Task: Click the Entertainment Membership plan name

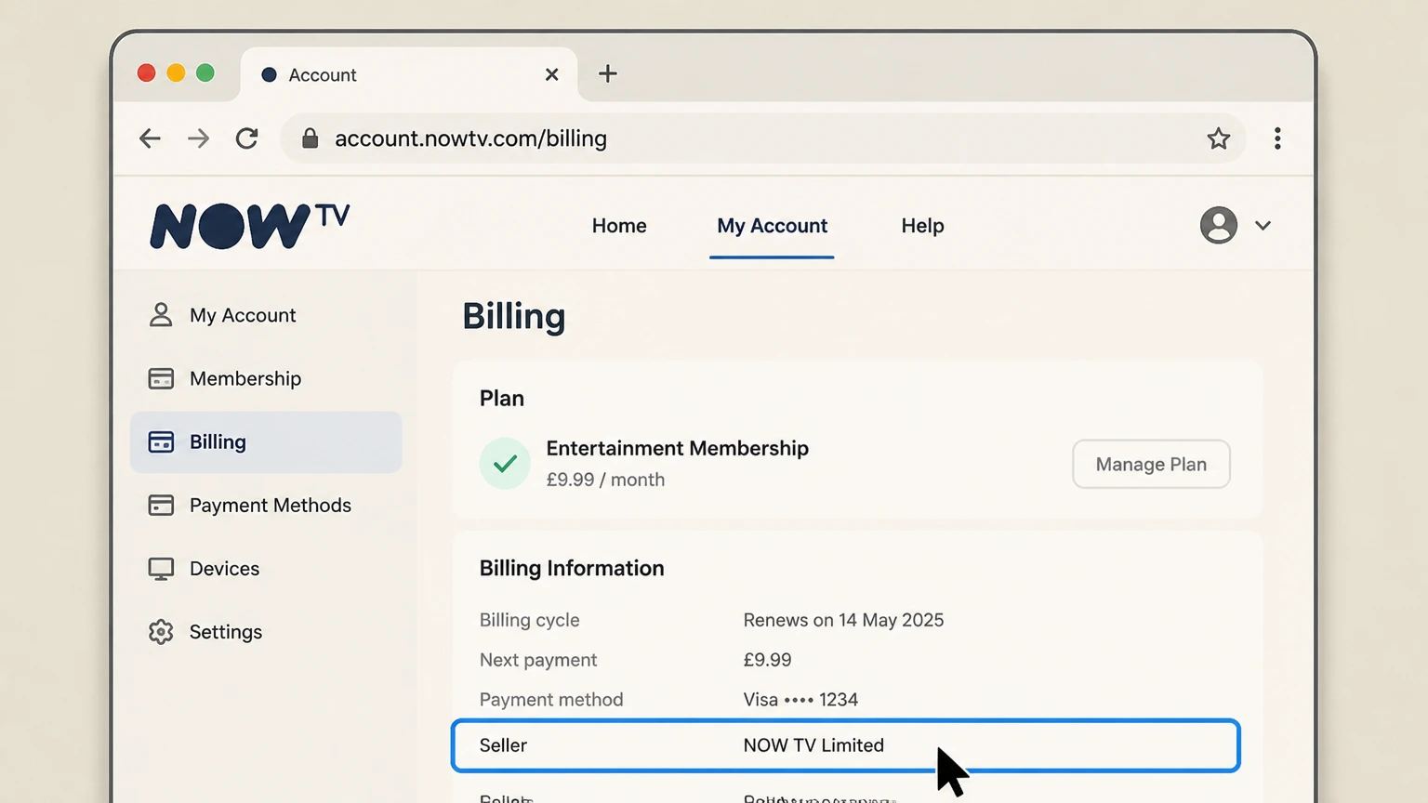Action: [677, 448]
